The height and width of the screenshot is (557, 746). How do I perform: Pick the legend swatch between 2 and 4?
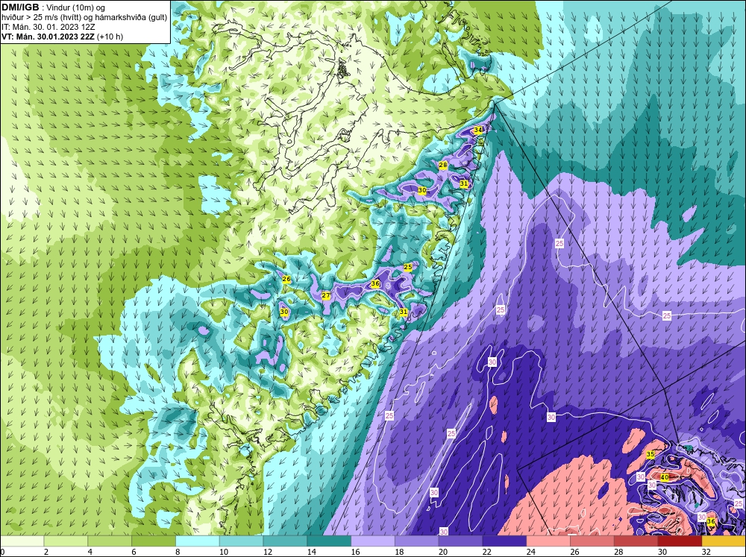point(66,541)
